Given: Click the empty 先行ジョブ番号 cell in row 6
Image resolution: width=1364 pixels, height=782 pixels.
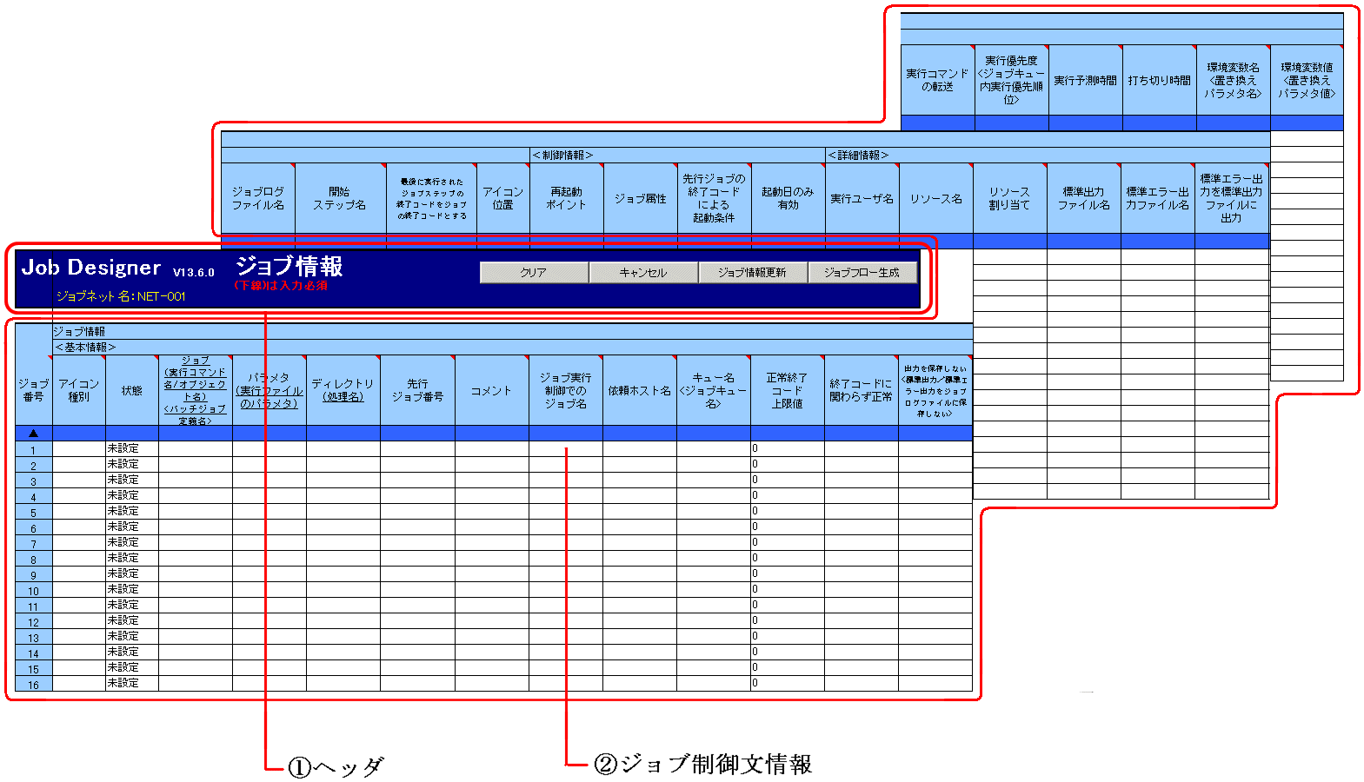Looking at the screenshot, I should 417,527.
